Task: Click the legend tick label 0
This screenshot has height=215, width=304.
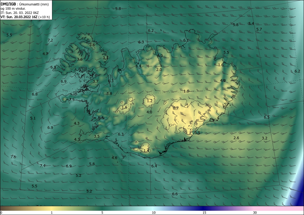Action: [x=1, y=213]
